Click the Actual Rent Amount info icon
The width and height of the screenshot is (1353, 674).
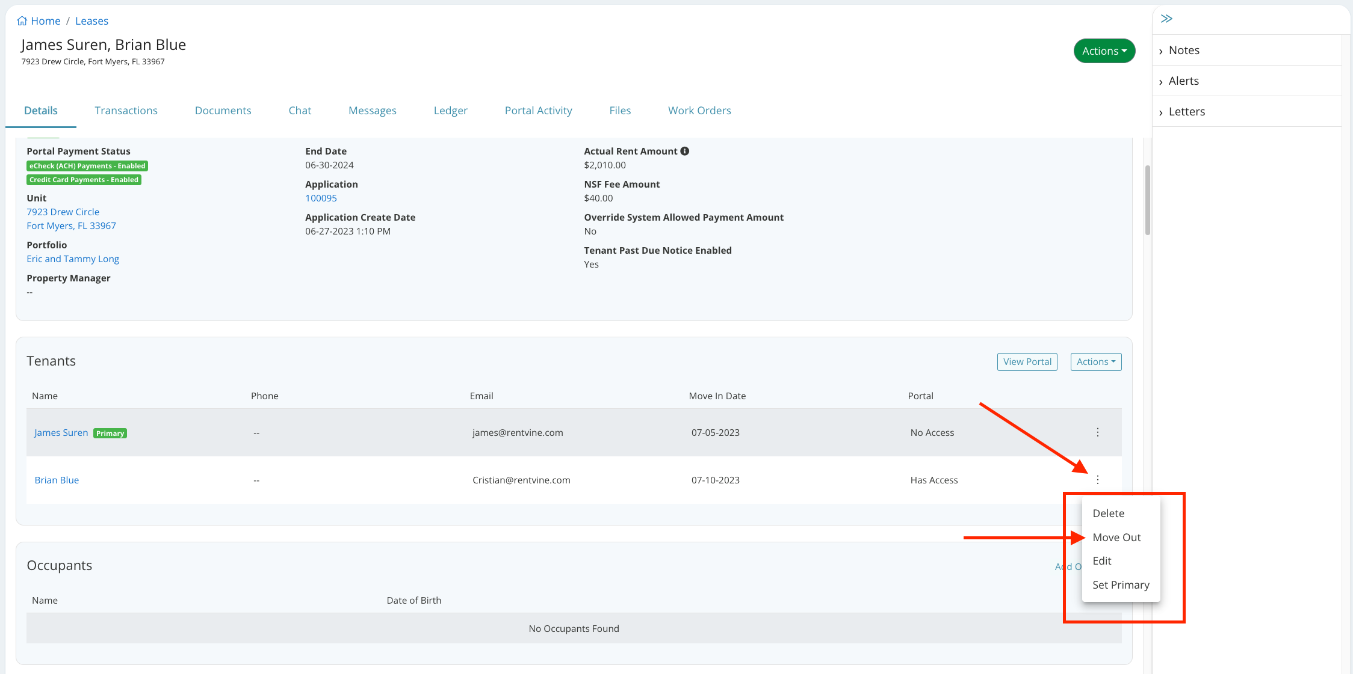point(685,152)
